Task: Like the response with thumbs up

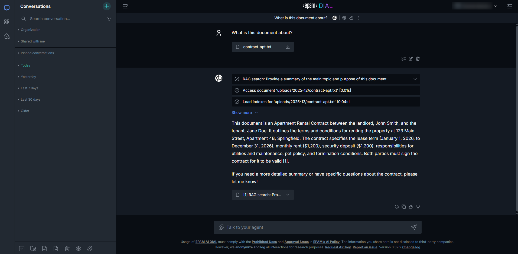Action: pyautogui.click(x=411, y=207)
